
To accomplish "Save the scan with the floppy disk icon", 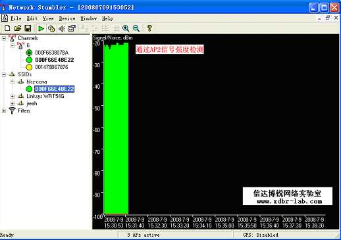I will 28,28.
